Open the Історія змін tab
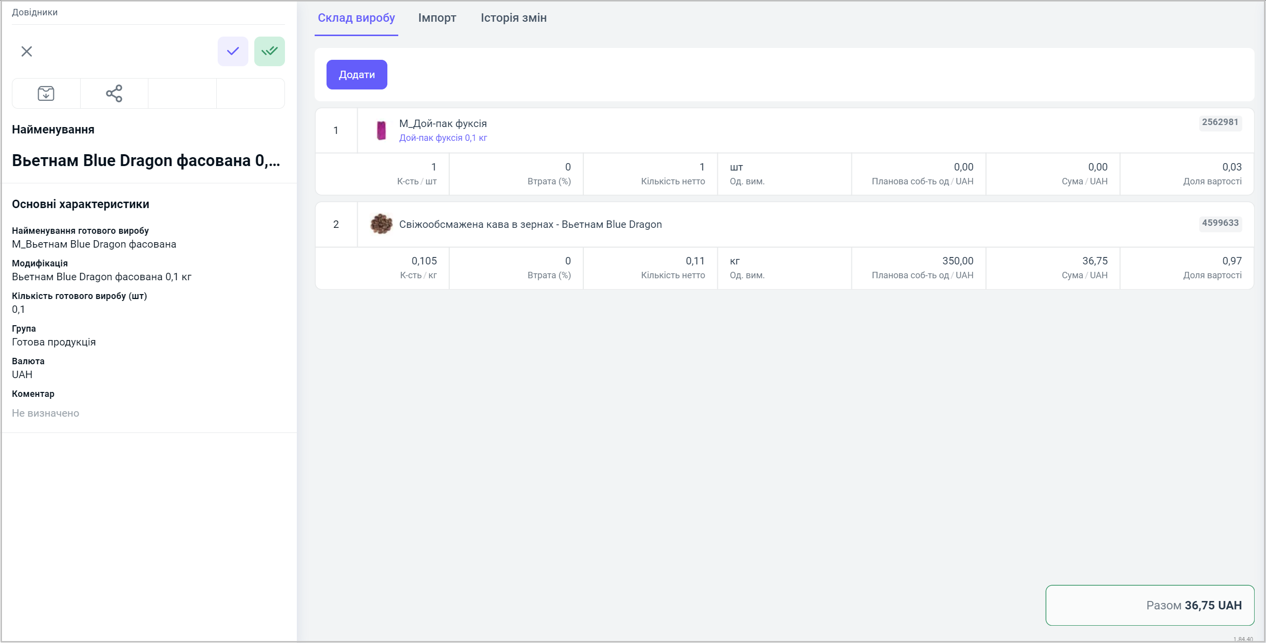Screen dimensions: 1266x643 click(x=514, y=18)
